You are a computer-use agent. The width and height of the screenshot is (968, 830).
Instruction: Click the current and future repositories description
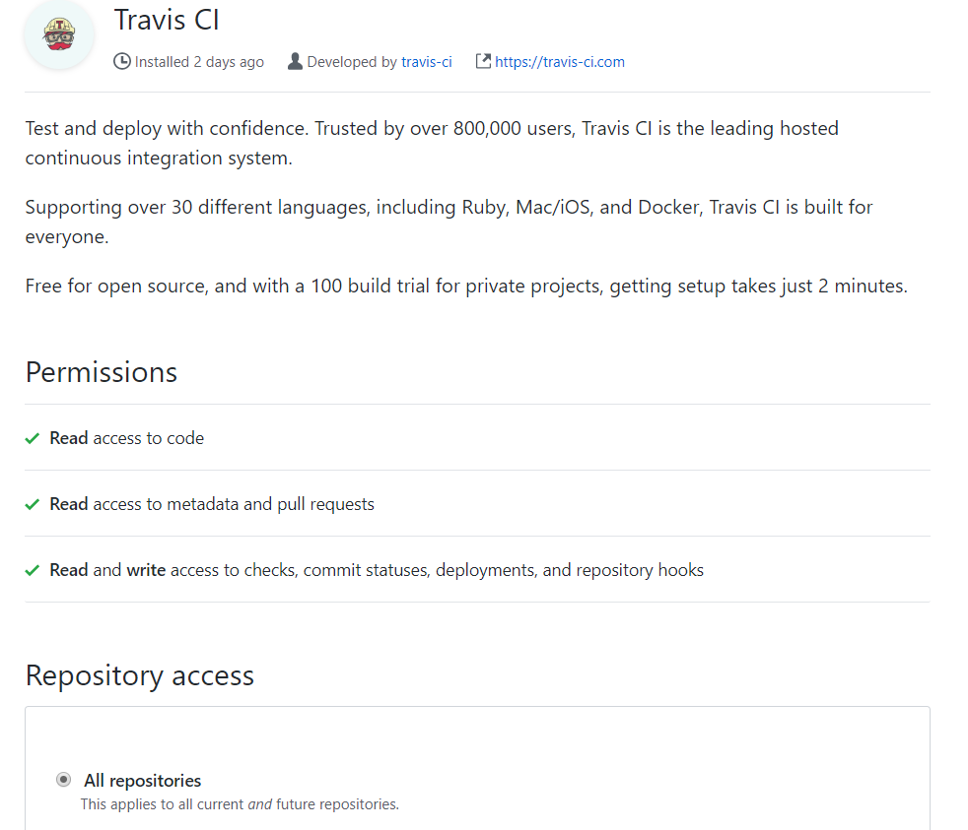[x=240, y=803]
